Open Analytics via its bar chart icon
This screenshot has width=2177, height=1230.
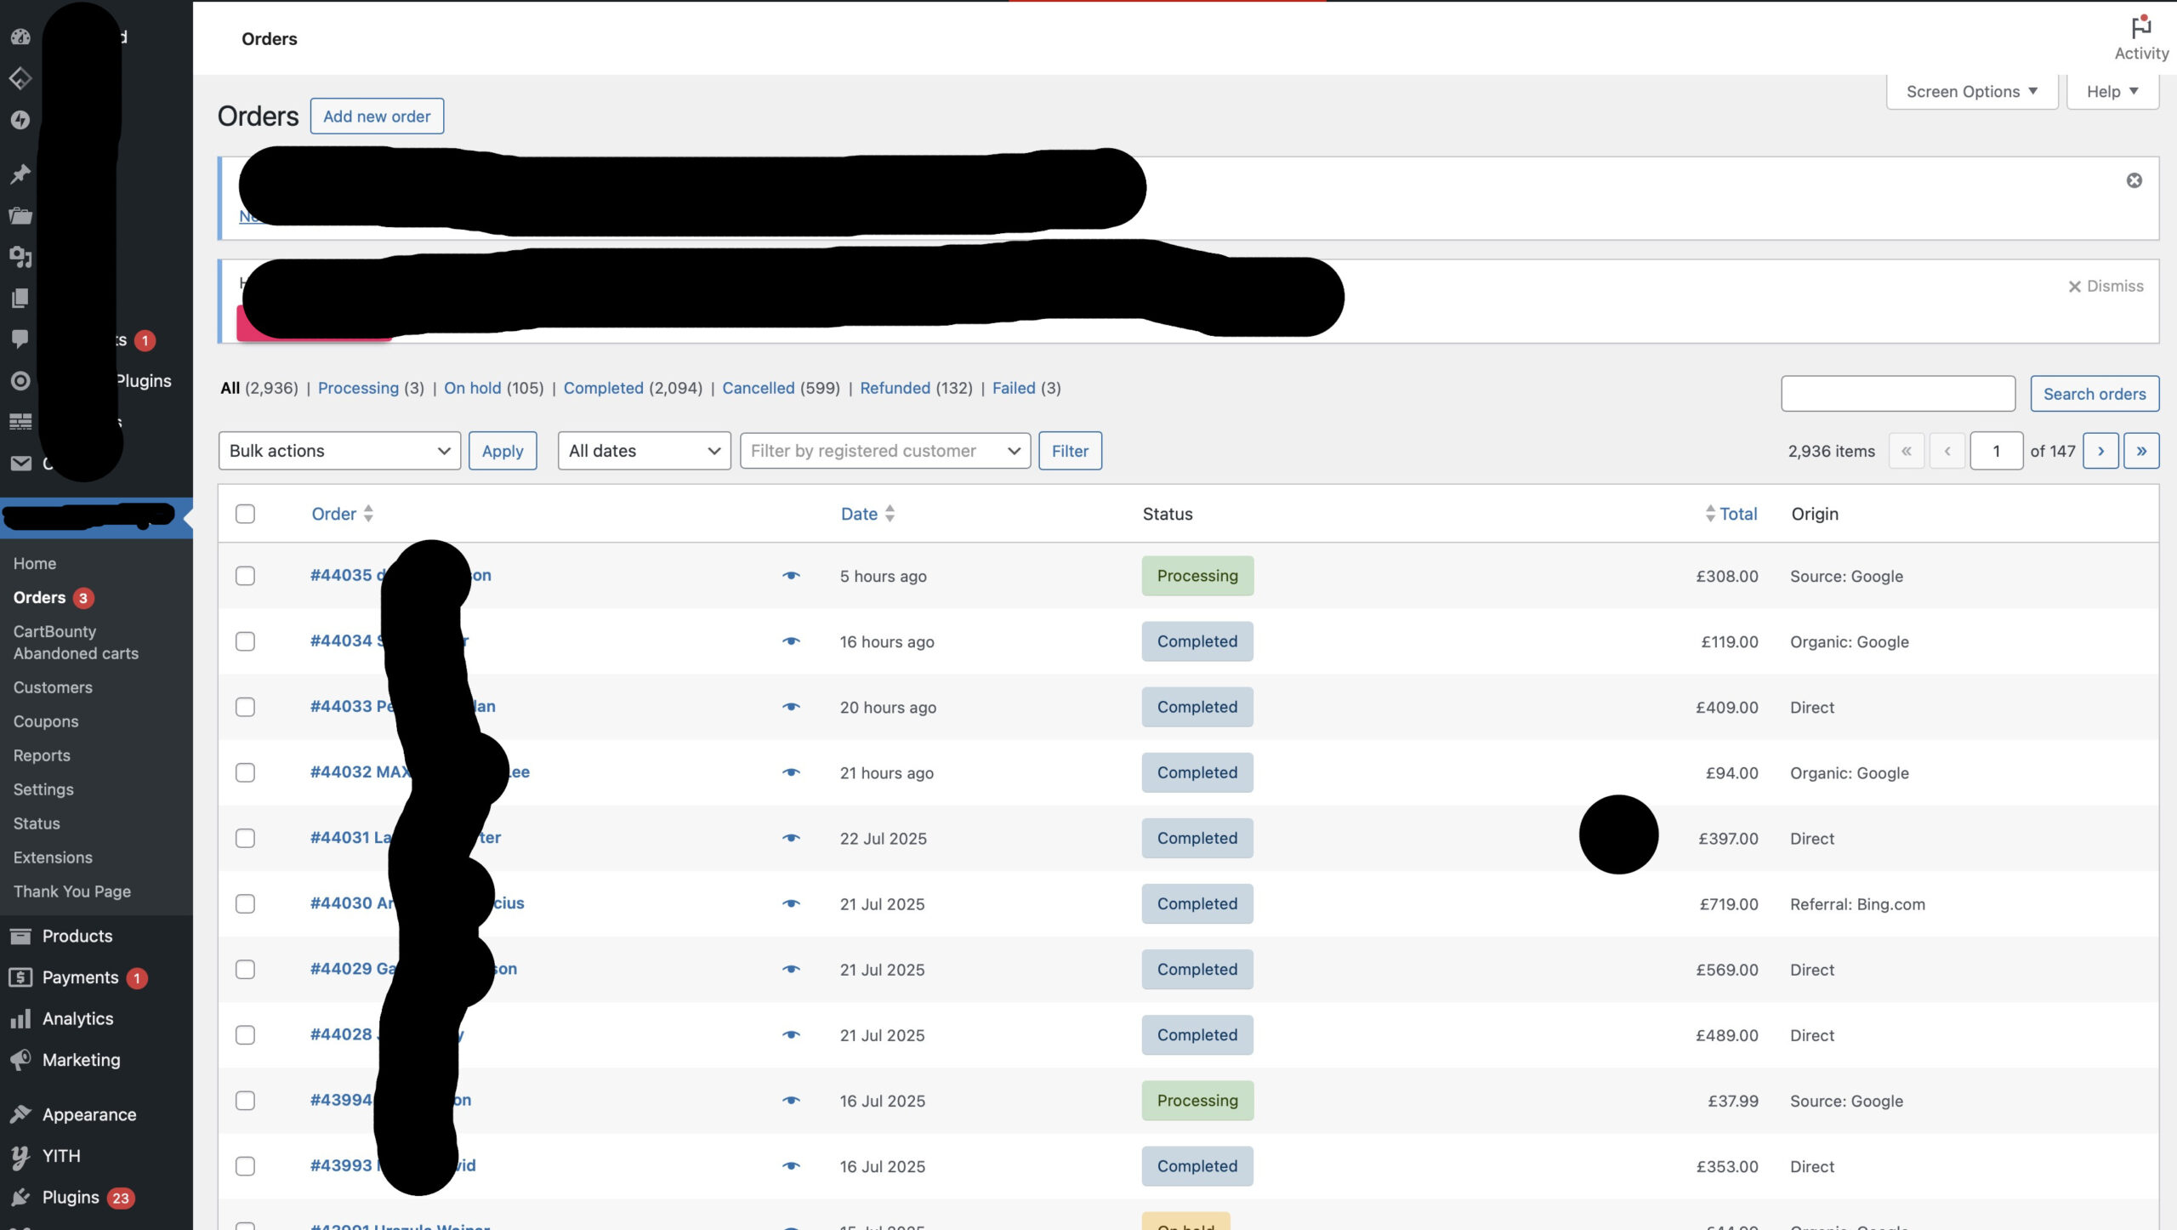point(20,1018)
